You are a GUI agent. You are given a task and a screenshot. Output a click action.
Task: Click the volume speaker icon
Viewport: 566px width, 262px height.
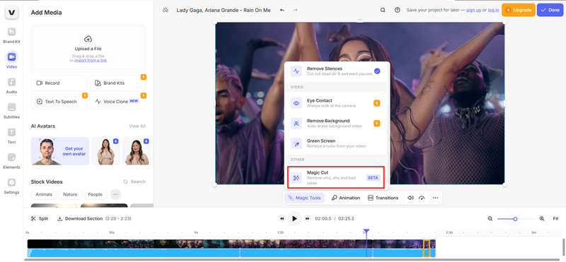pos(410,198)
